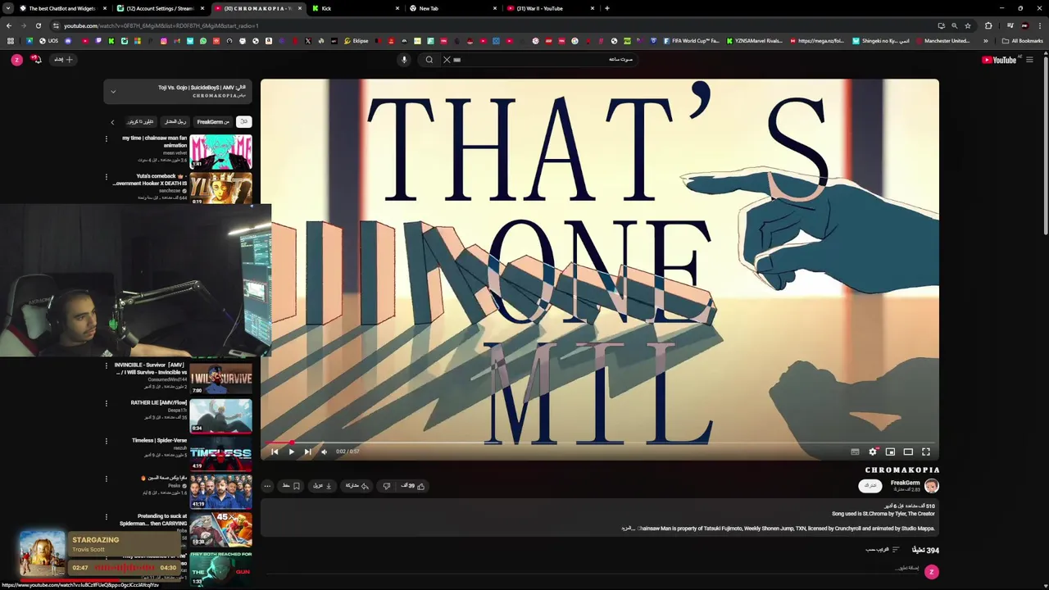Viewport: 1049px width, 590px height.
Task: Select the 'FreakGerm' filter chip
Action: tap(213, 122)
